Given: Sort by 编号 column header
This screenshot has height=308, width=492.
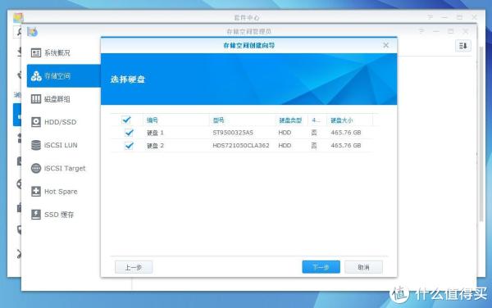Looking at the screenshot, I should (x=153, y=120).
